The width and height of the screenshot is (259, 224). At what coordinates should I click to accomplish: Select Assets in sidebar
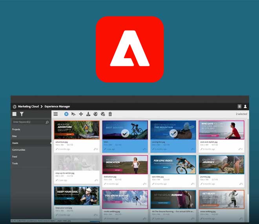31,143
